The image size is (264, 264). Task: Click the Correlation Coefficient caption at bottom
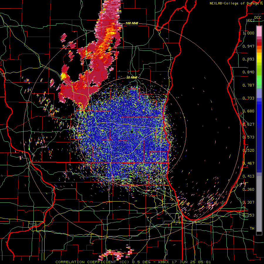(x=133, y=262)
